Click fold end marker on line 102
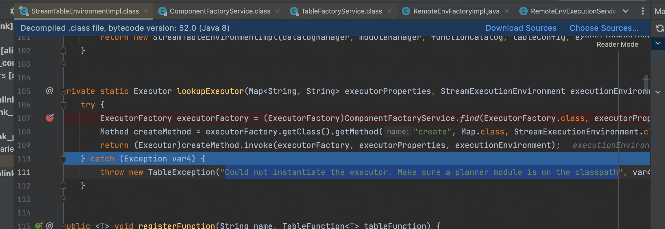The image size is (665, 229). pyautogui.click(x=63, y=50)
